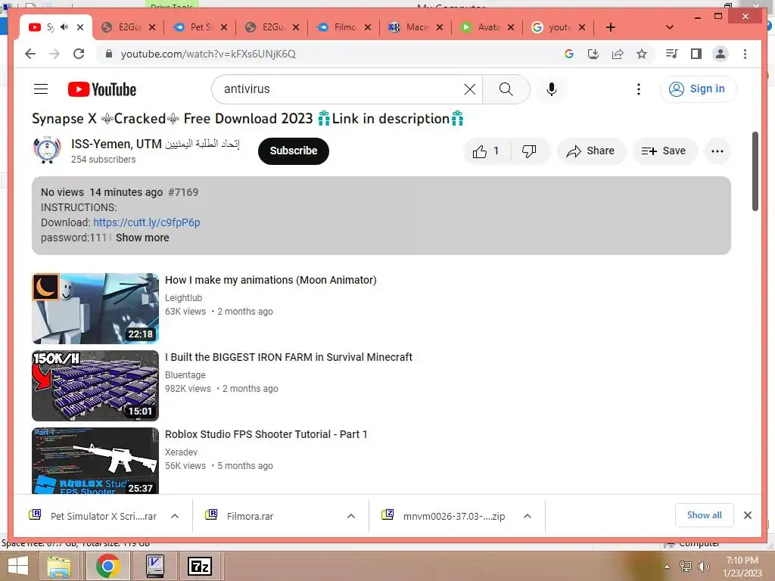This screenshot has width=775, height=581.
Task: Open the Chrome three-dot menu
Action: pyautogui.click(x=745, y=54)
